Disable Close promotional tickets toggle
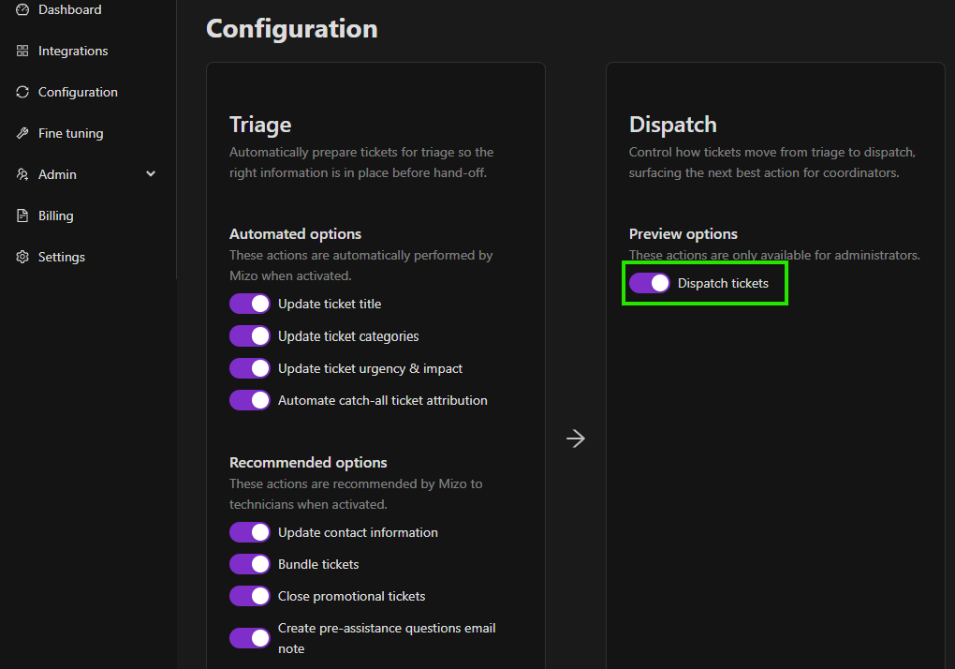Image resolution: width=955 pixels, height=669 pixels. pos(250,596)
